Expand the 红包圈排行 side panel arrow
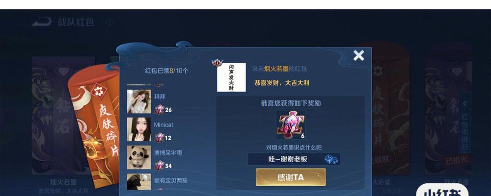 click(465, 103)
